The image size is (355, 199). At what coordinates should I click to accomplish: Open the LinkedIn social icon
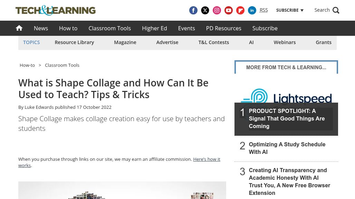point(252,10)
